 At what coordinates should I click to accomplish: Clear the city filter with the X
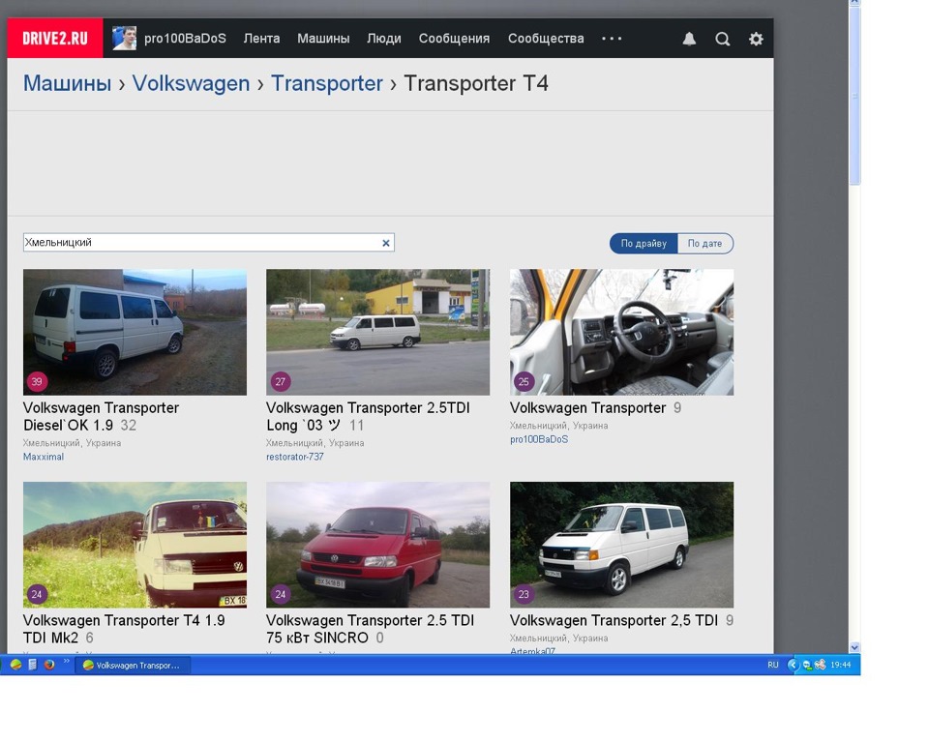(x=386, y=243)
